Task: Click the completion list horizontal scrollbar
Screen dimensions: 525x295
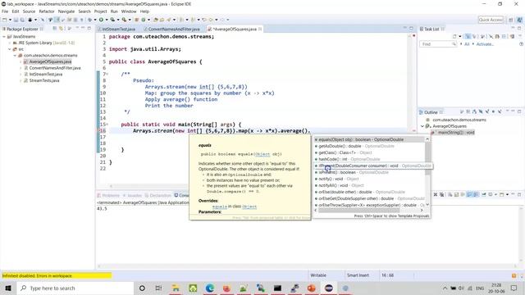Action: point(359,210)
